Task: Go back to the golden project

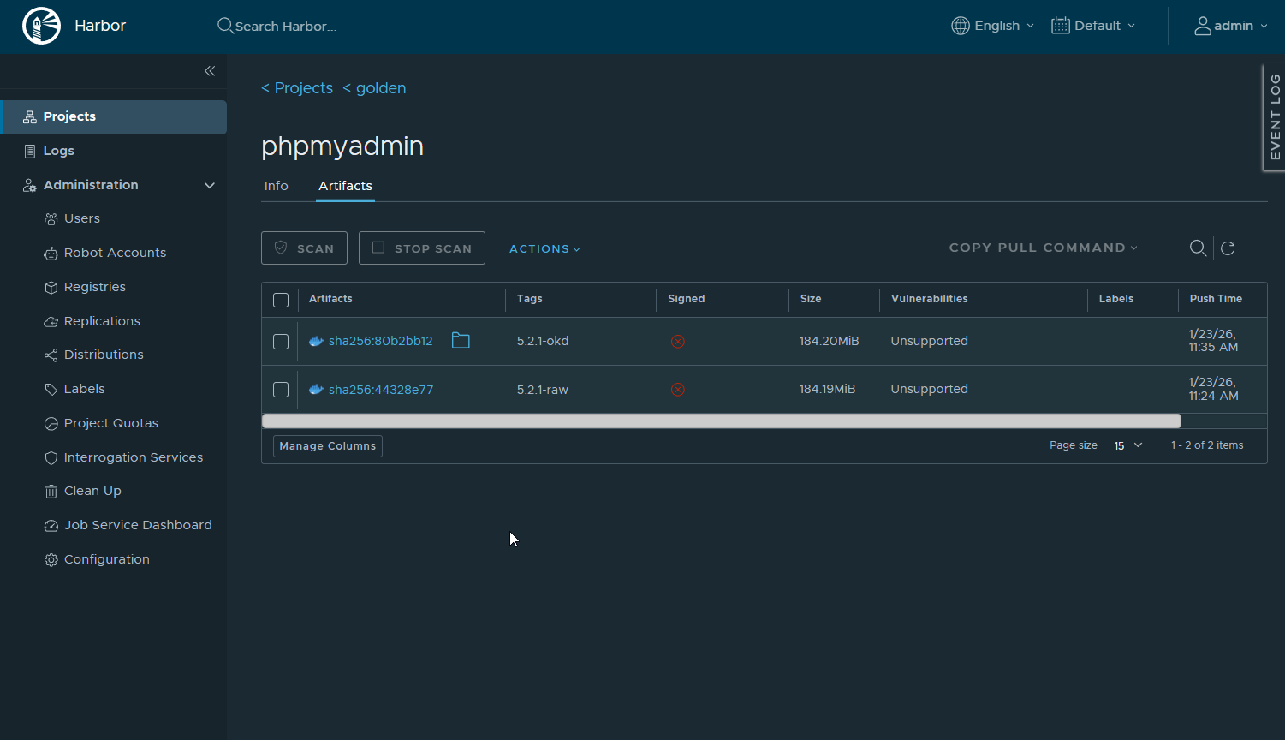Action: click(375, 88)
